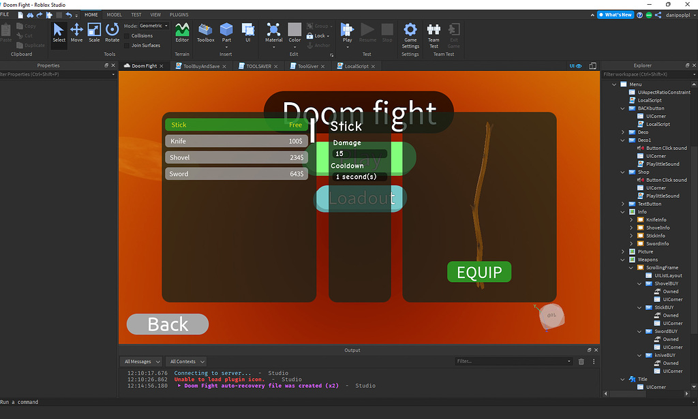Start a Team Test session
The height and width of the screenshot is (419, 698).
tap(434, 31)
